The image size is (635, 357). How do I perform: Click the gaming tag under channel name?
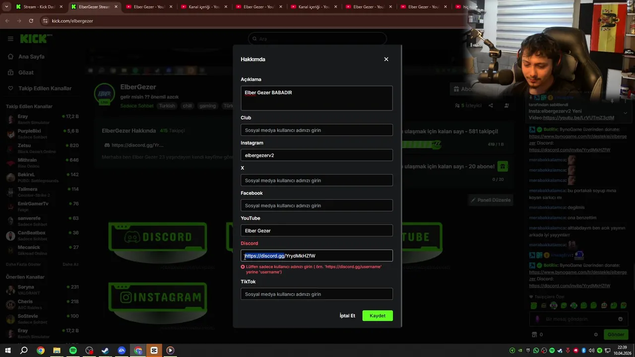(207, 106)
